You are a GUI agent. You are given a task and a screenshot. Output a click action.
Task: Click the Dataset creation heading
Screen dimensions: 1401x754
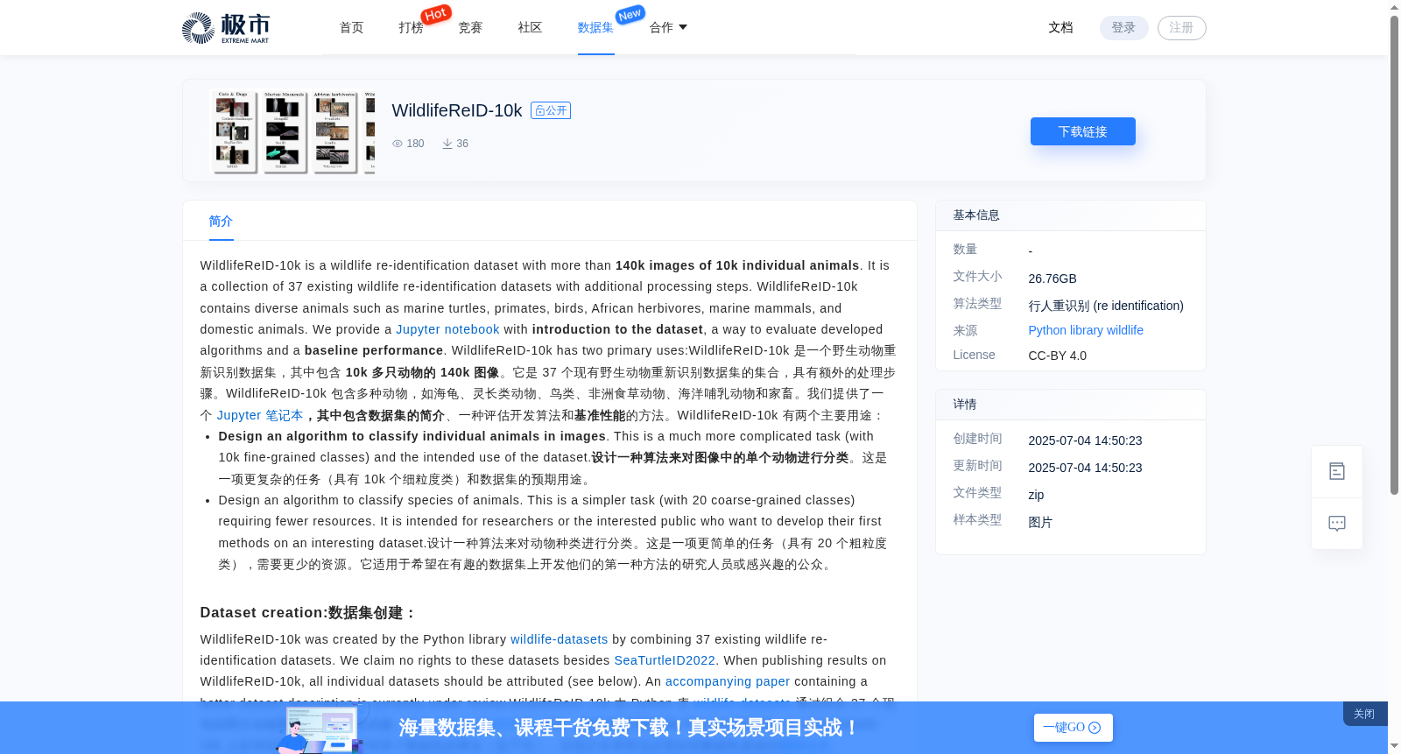309,613
